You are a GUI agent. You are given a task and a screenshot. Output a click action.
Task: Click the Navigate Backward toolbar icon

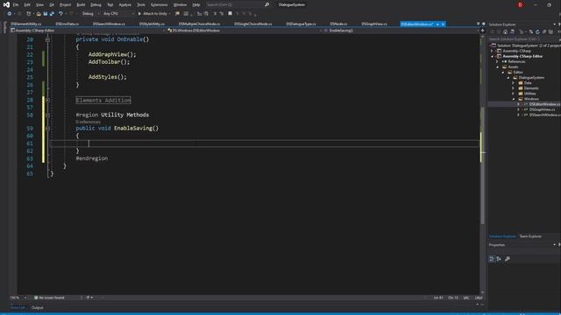pyautogui.click(x=10, y=14)
